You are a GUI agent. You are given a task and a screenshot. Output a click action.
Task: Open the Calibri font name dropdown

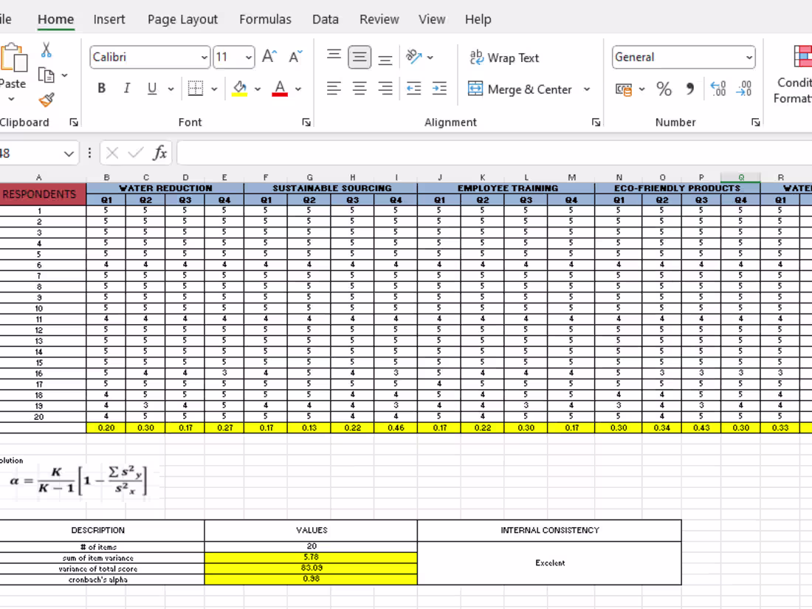click(x=204, y=57)
